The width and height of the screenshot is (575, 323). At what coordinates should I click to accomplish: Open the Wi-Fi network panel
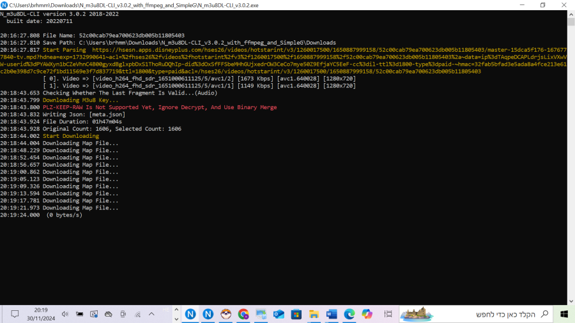pos(137,314)
